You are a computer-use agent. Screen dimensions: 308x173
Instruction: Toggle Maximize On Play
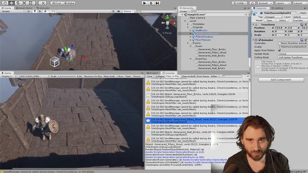click(93, 76)
